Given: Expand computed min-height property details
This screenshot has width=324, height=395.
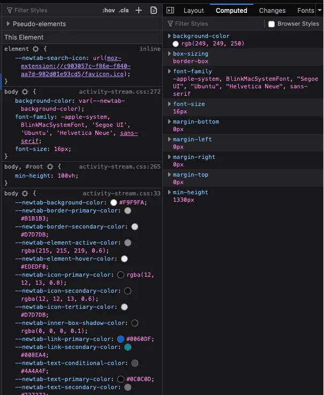Looking at the screenshot, I should [x=170, y=192].
